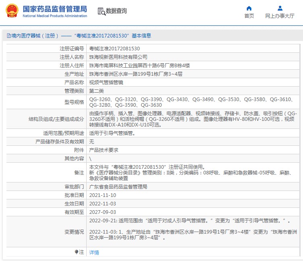Select the 数据查询 heading text
Image resolution: width=303 pixels, height=261 pixels.
click(116, 11)
